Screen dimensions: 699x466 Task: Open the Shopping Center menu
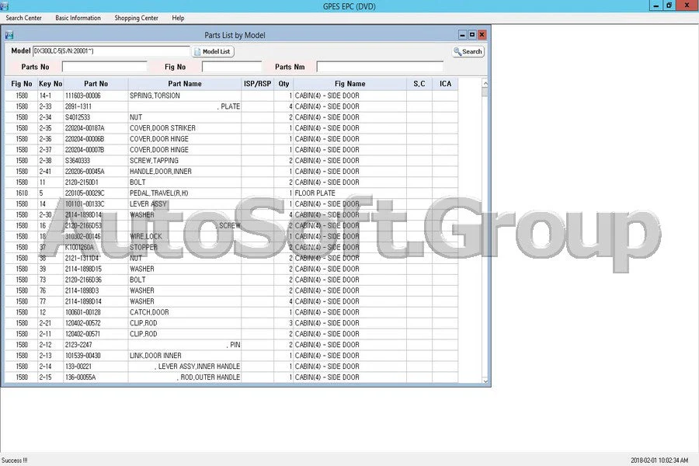coord(136,17)
